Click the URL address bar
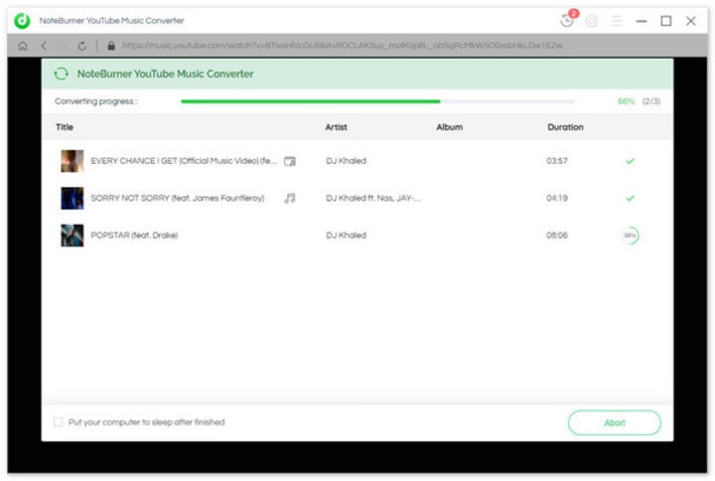This screenshot has height=481, width=715. (342, 46)
